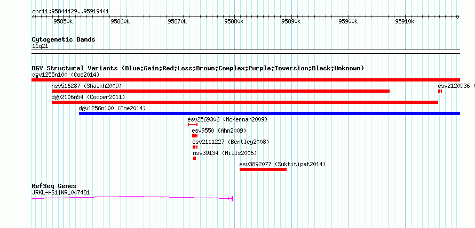This screenshot has height=228, width=475.
Task: Click the 95850k ruler tick label
Action: pyautogui.click(x=63, y=21)
